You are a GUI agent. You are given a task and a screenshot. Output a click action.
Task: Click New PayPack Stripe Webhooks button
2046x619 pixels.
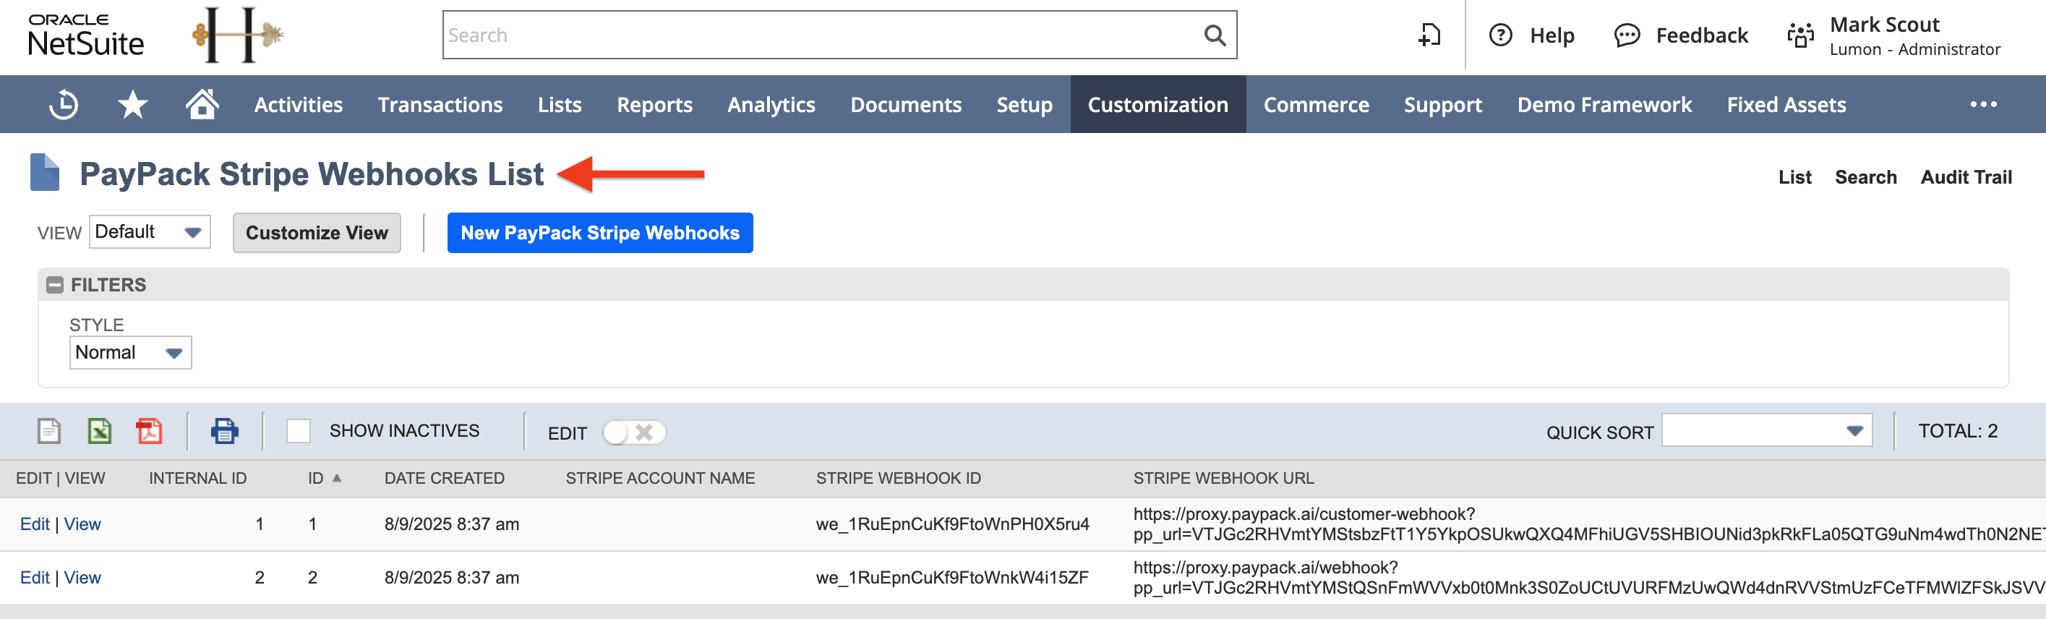[x=599, y=233]
